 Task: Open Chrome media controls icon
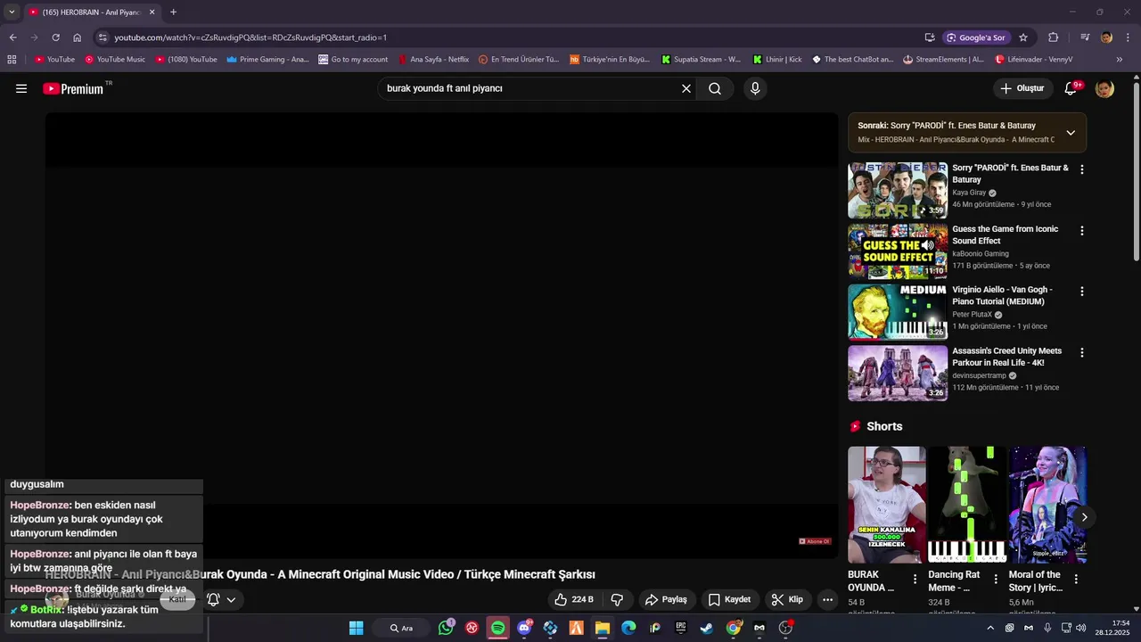tap(1085, 37)
